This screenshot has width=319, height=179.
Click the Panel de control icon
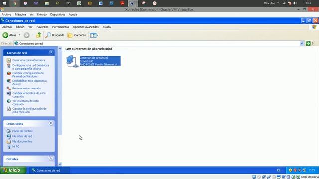[x=9, y=131]
